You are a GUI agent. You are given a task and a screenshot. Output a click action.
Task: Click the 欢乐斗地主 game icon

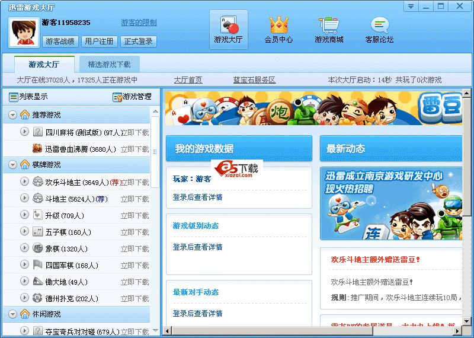click(x=37, y=181)
